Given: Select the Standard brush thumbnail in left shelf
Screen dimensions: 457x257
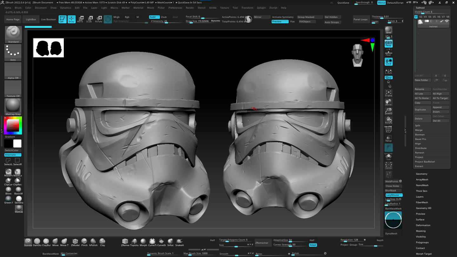Looking at the screenshot, I should tap(13, 35).
